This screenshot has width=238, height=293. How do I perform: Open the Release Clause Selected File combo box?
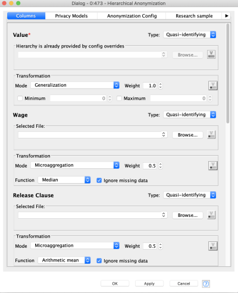(93, 215)
